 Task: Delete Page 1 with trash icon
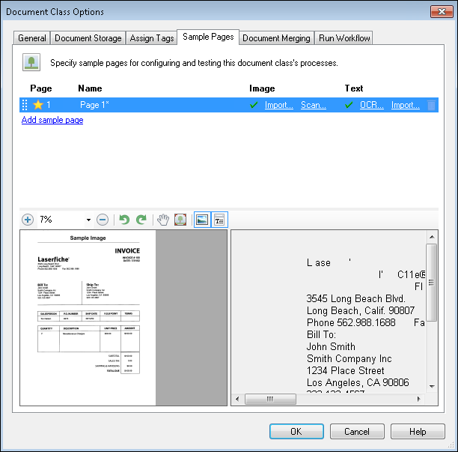431,105
